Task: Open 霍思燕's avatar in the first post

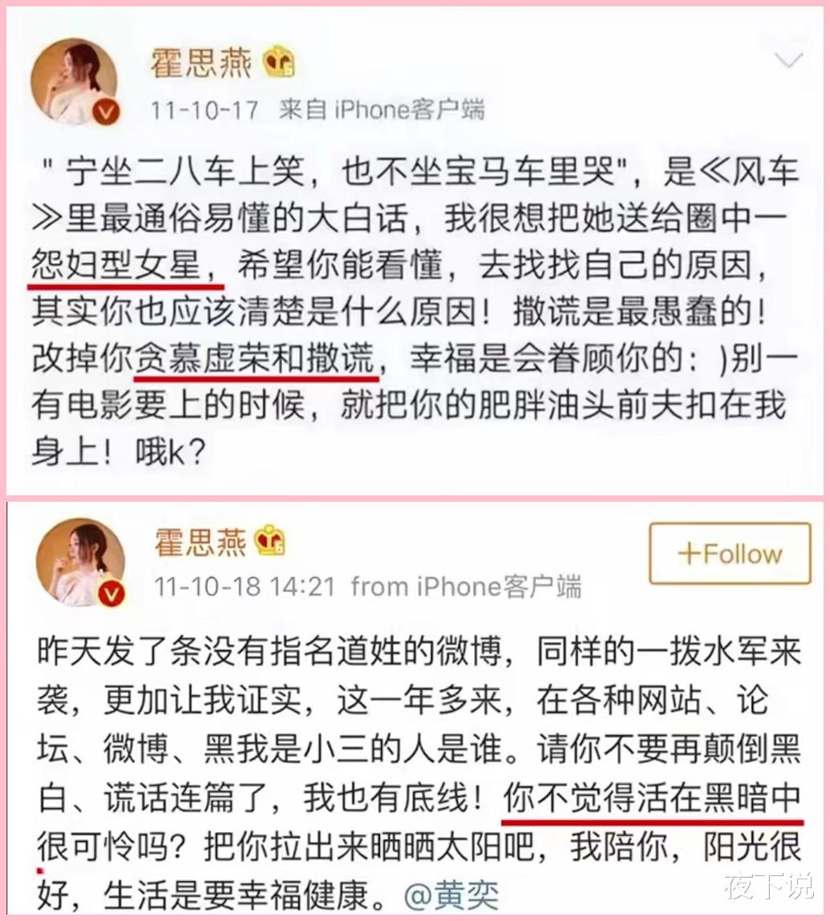Action: (74, 81)
